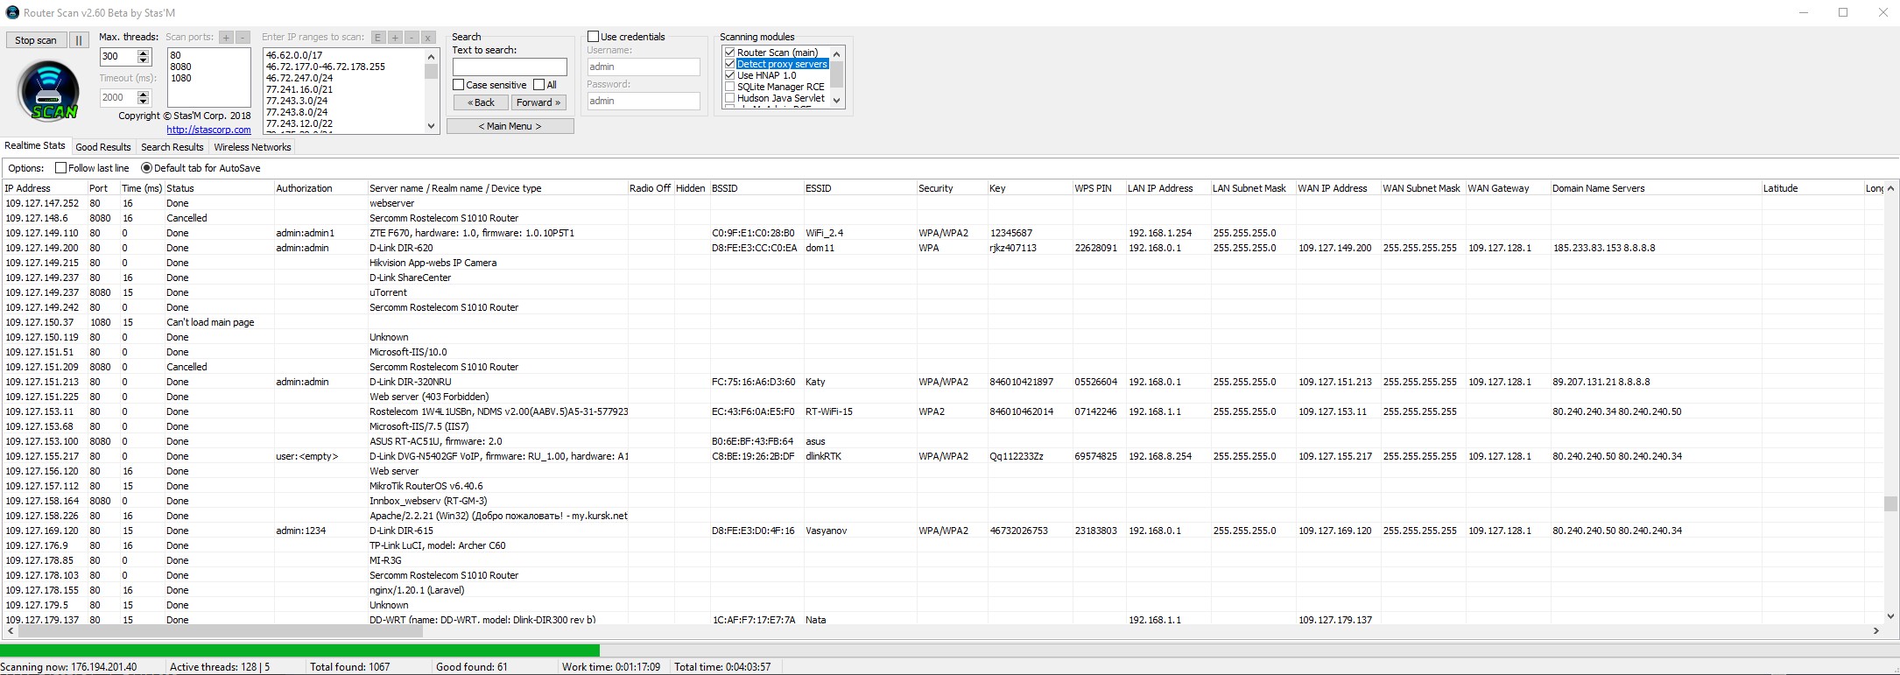This screenshot has width=1900, height=675.
Task: Click the Router Scan logo
Action: pos(48,91)
